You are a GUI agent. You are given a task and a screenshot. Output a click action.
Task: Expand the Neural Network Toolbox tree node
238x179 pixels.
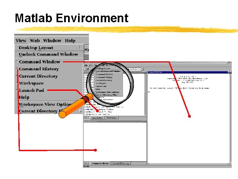(85, 112)
